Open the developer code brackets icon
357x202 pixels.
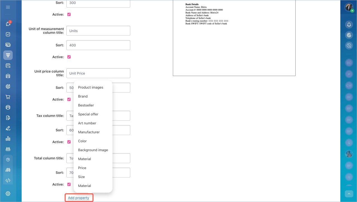[8, 180]
